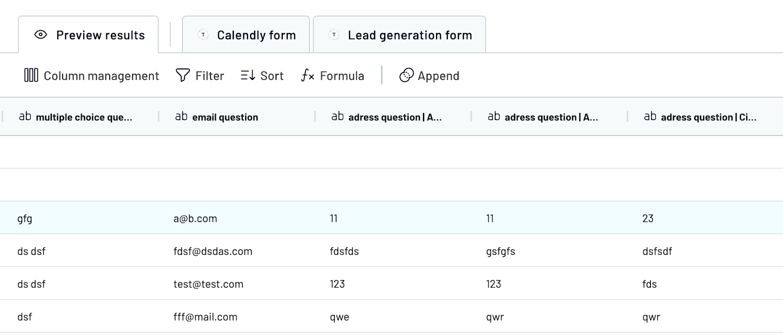Click the Append icon
This screenshot has width=783, height=335.
coord(406,75)
